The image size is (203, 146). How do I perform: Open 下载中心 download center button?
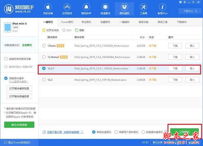tap(190, 11)
